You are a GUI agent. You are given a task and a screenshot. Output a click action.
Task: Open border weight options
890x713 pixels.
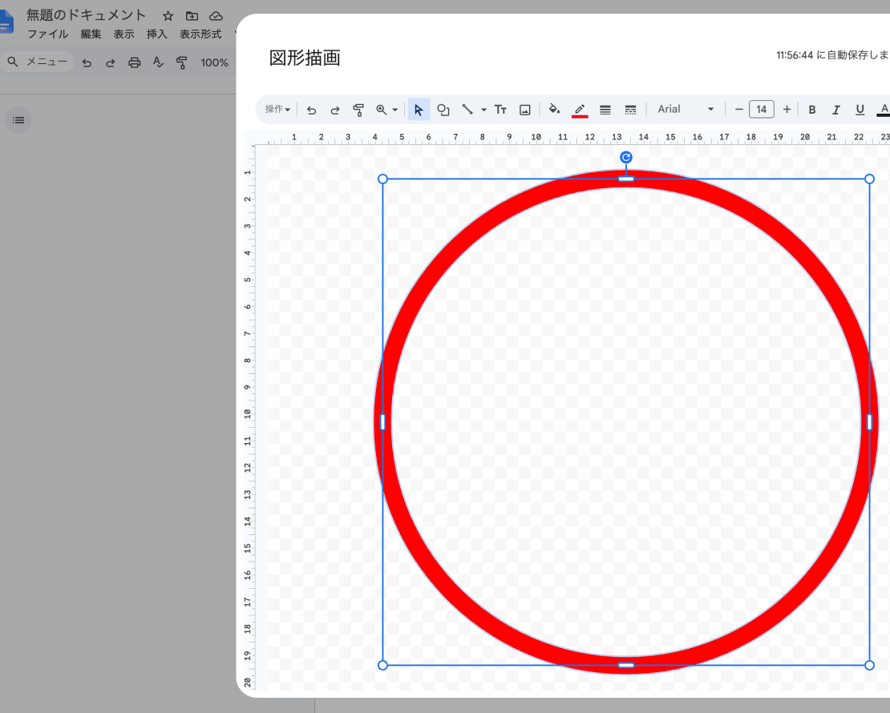(605, 110)
